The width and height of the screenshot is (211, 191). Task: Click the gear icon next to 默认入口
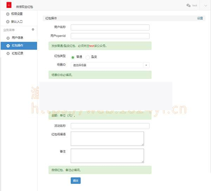[x=8, y=22]
